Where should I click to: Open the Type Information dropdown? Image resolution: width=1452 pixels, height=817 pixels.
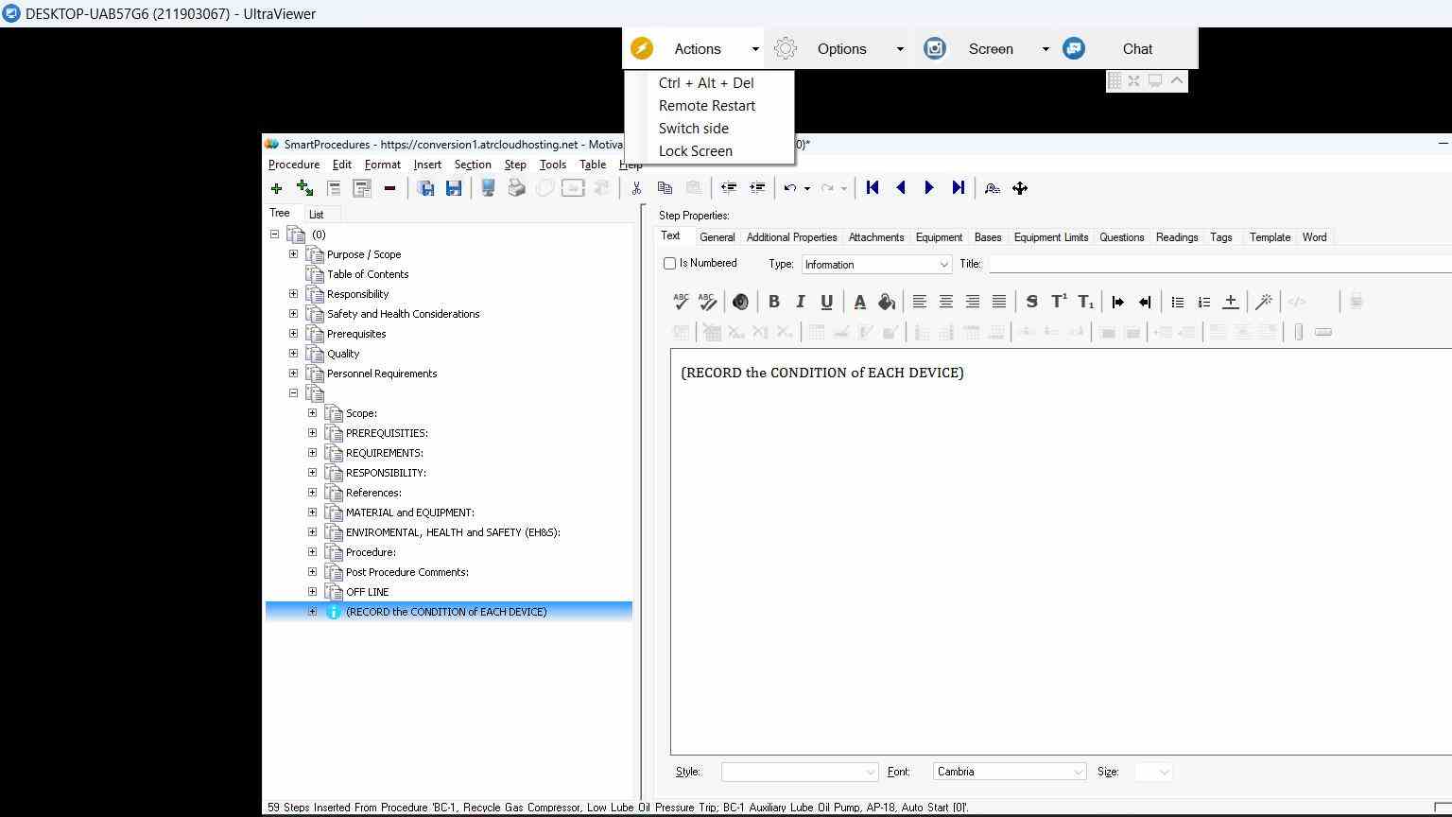pos(876,265)
